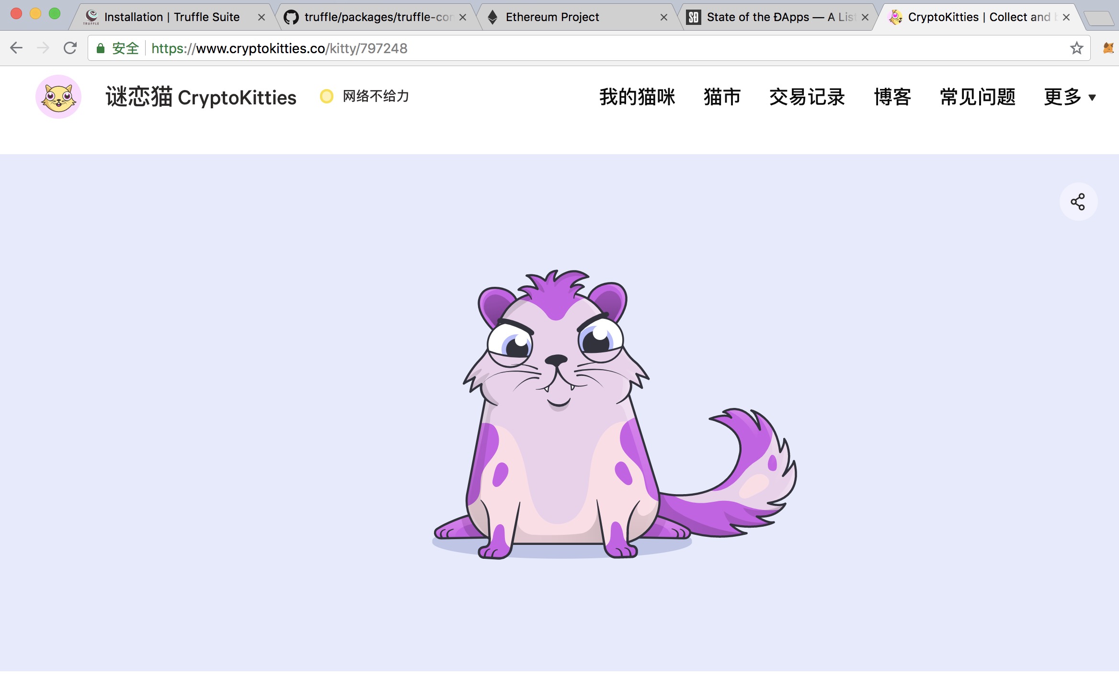
Task: Bookmark this page with the star icon
Action: [x=1076, y=48]
